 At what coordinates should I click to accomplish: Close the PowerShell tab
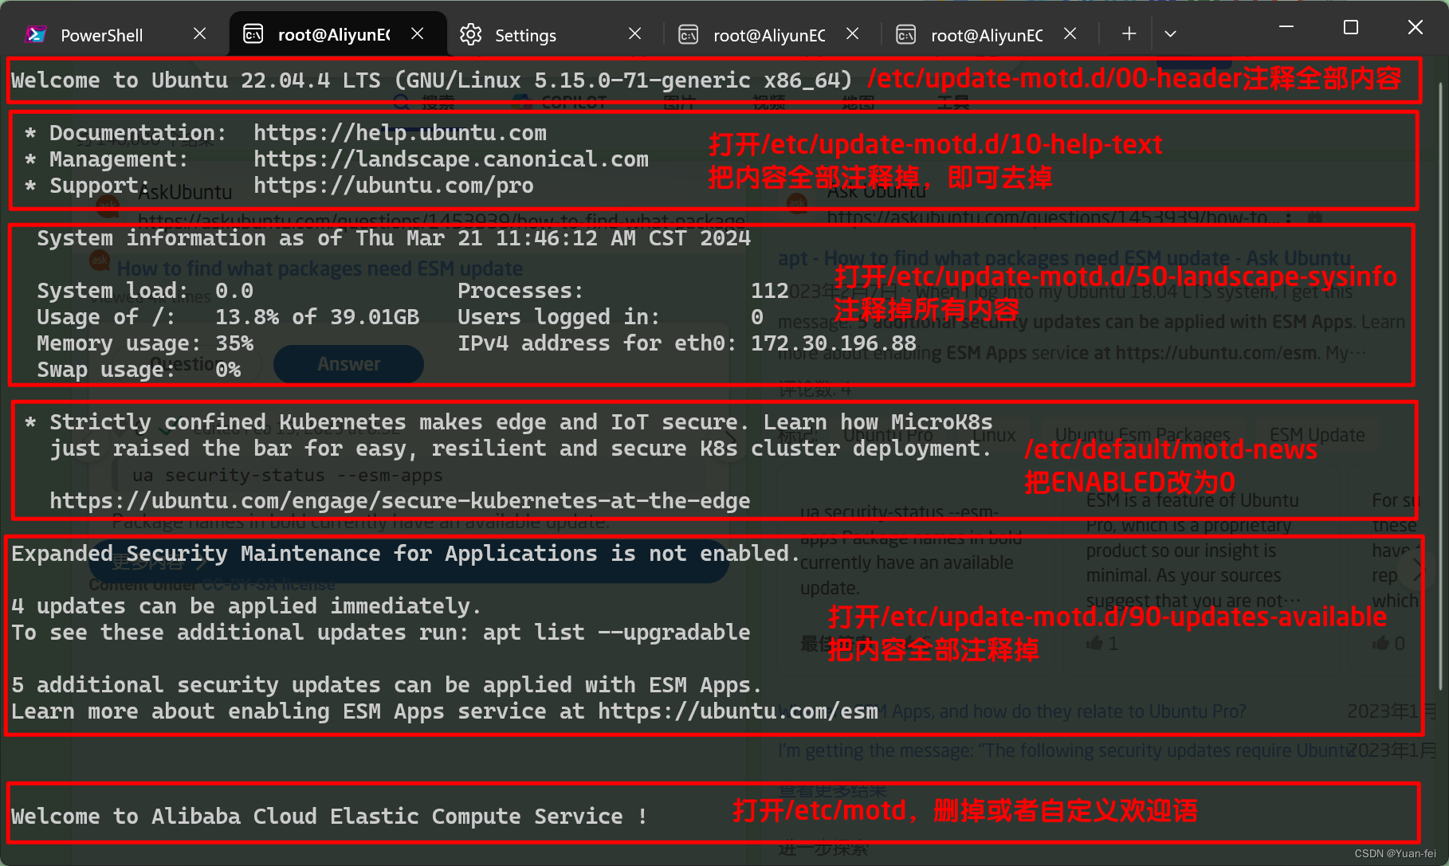click(199, 33)
